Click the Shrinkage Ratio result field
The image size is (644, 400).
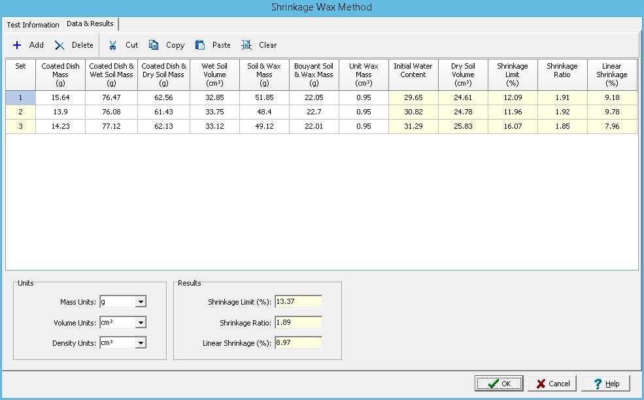tap(298, 322)
